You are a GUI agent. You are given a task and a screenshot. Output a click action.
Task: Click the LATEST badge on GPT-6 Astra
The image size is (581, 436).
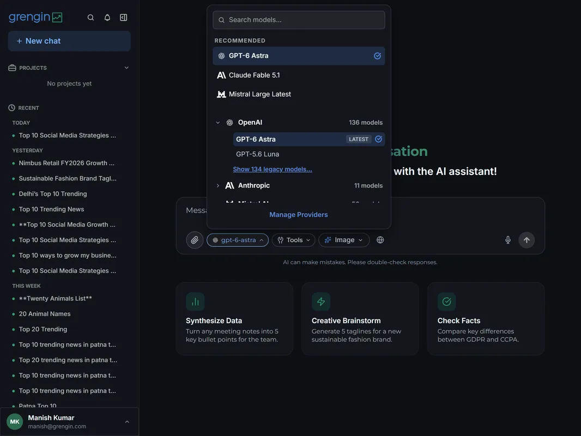358,140
